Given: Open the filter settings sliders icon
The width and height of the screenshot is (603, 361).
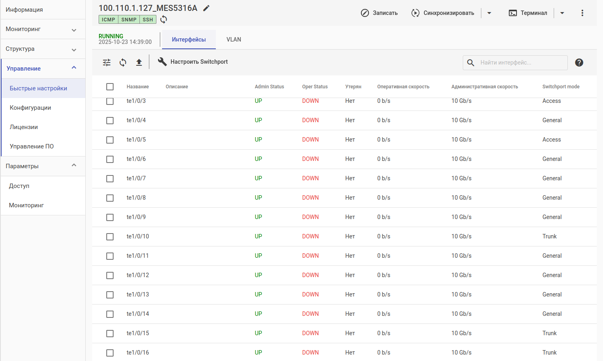Looking at the screenshot, I should (107, 63).
